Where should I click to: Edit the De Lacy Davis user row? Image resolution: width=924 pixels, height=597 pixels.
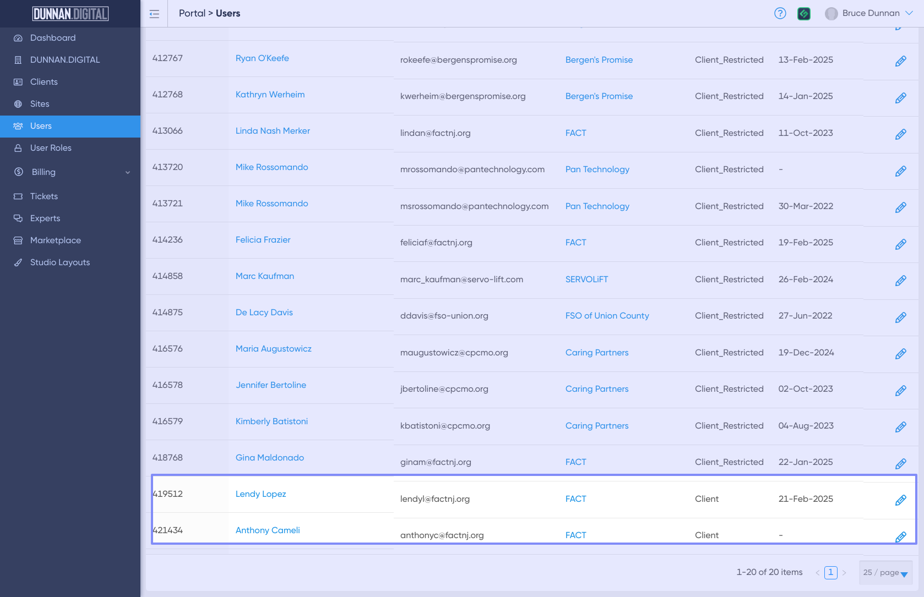(x=900, y=317)
